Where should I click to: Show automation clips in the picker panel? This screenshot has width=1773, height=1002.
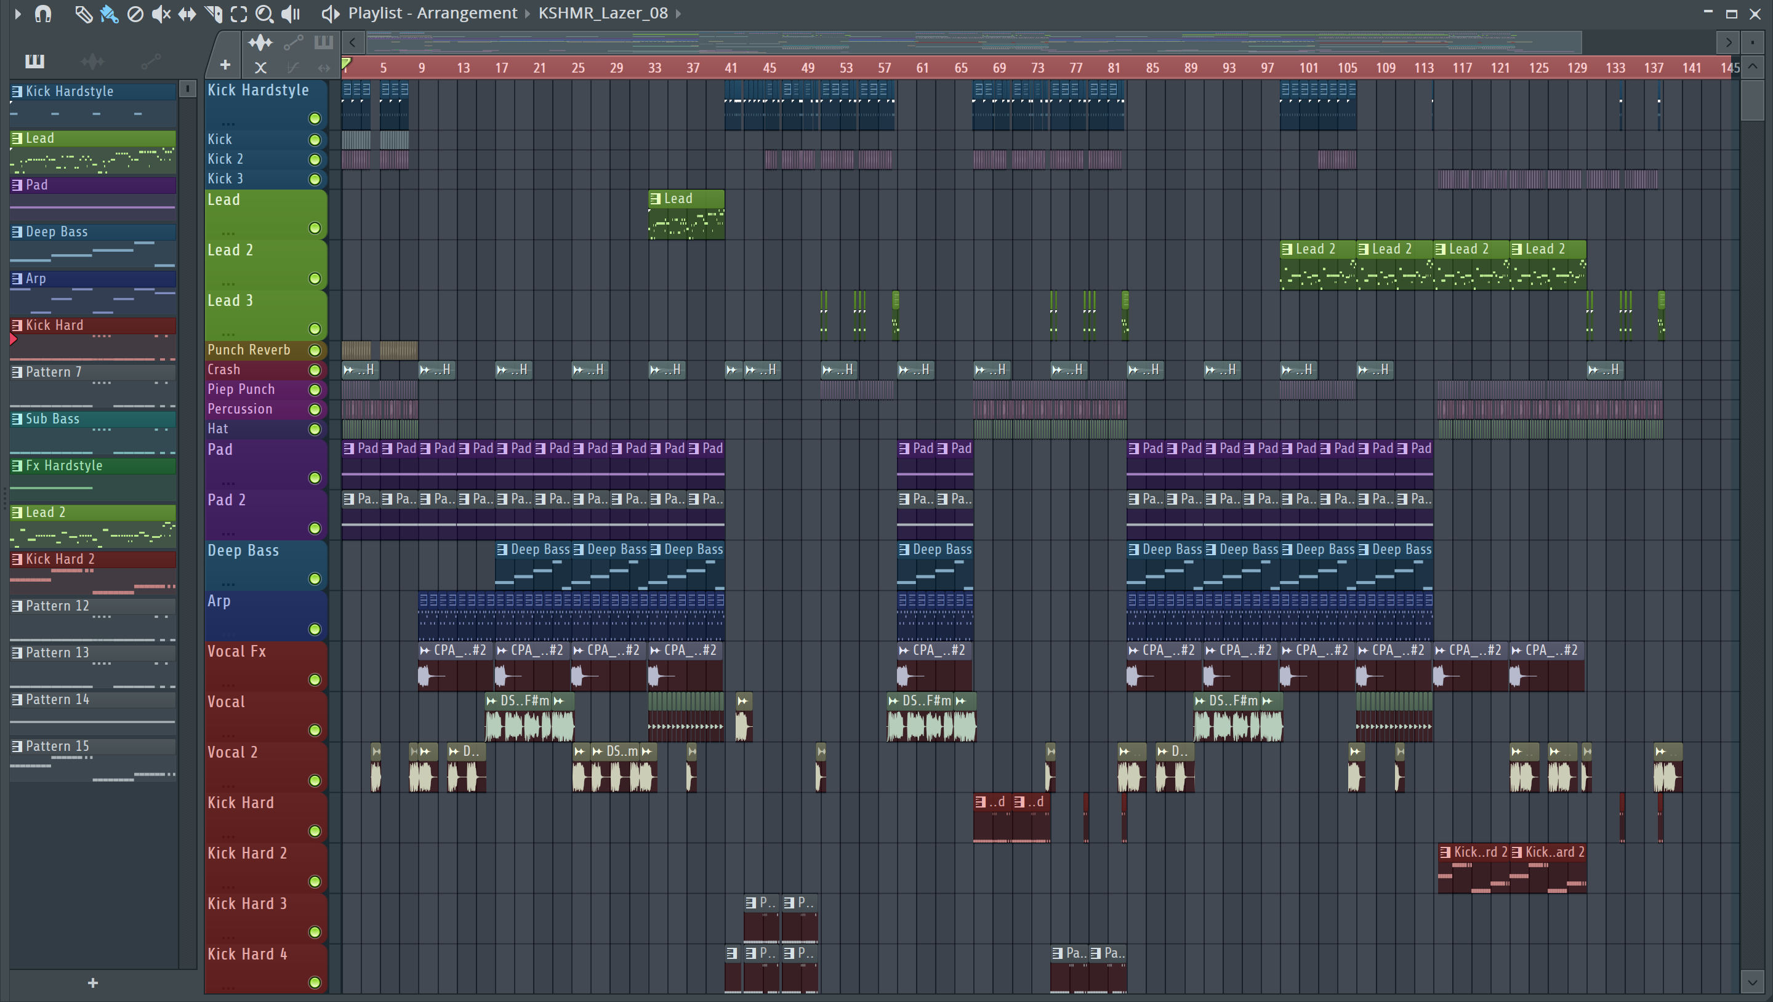151,62
